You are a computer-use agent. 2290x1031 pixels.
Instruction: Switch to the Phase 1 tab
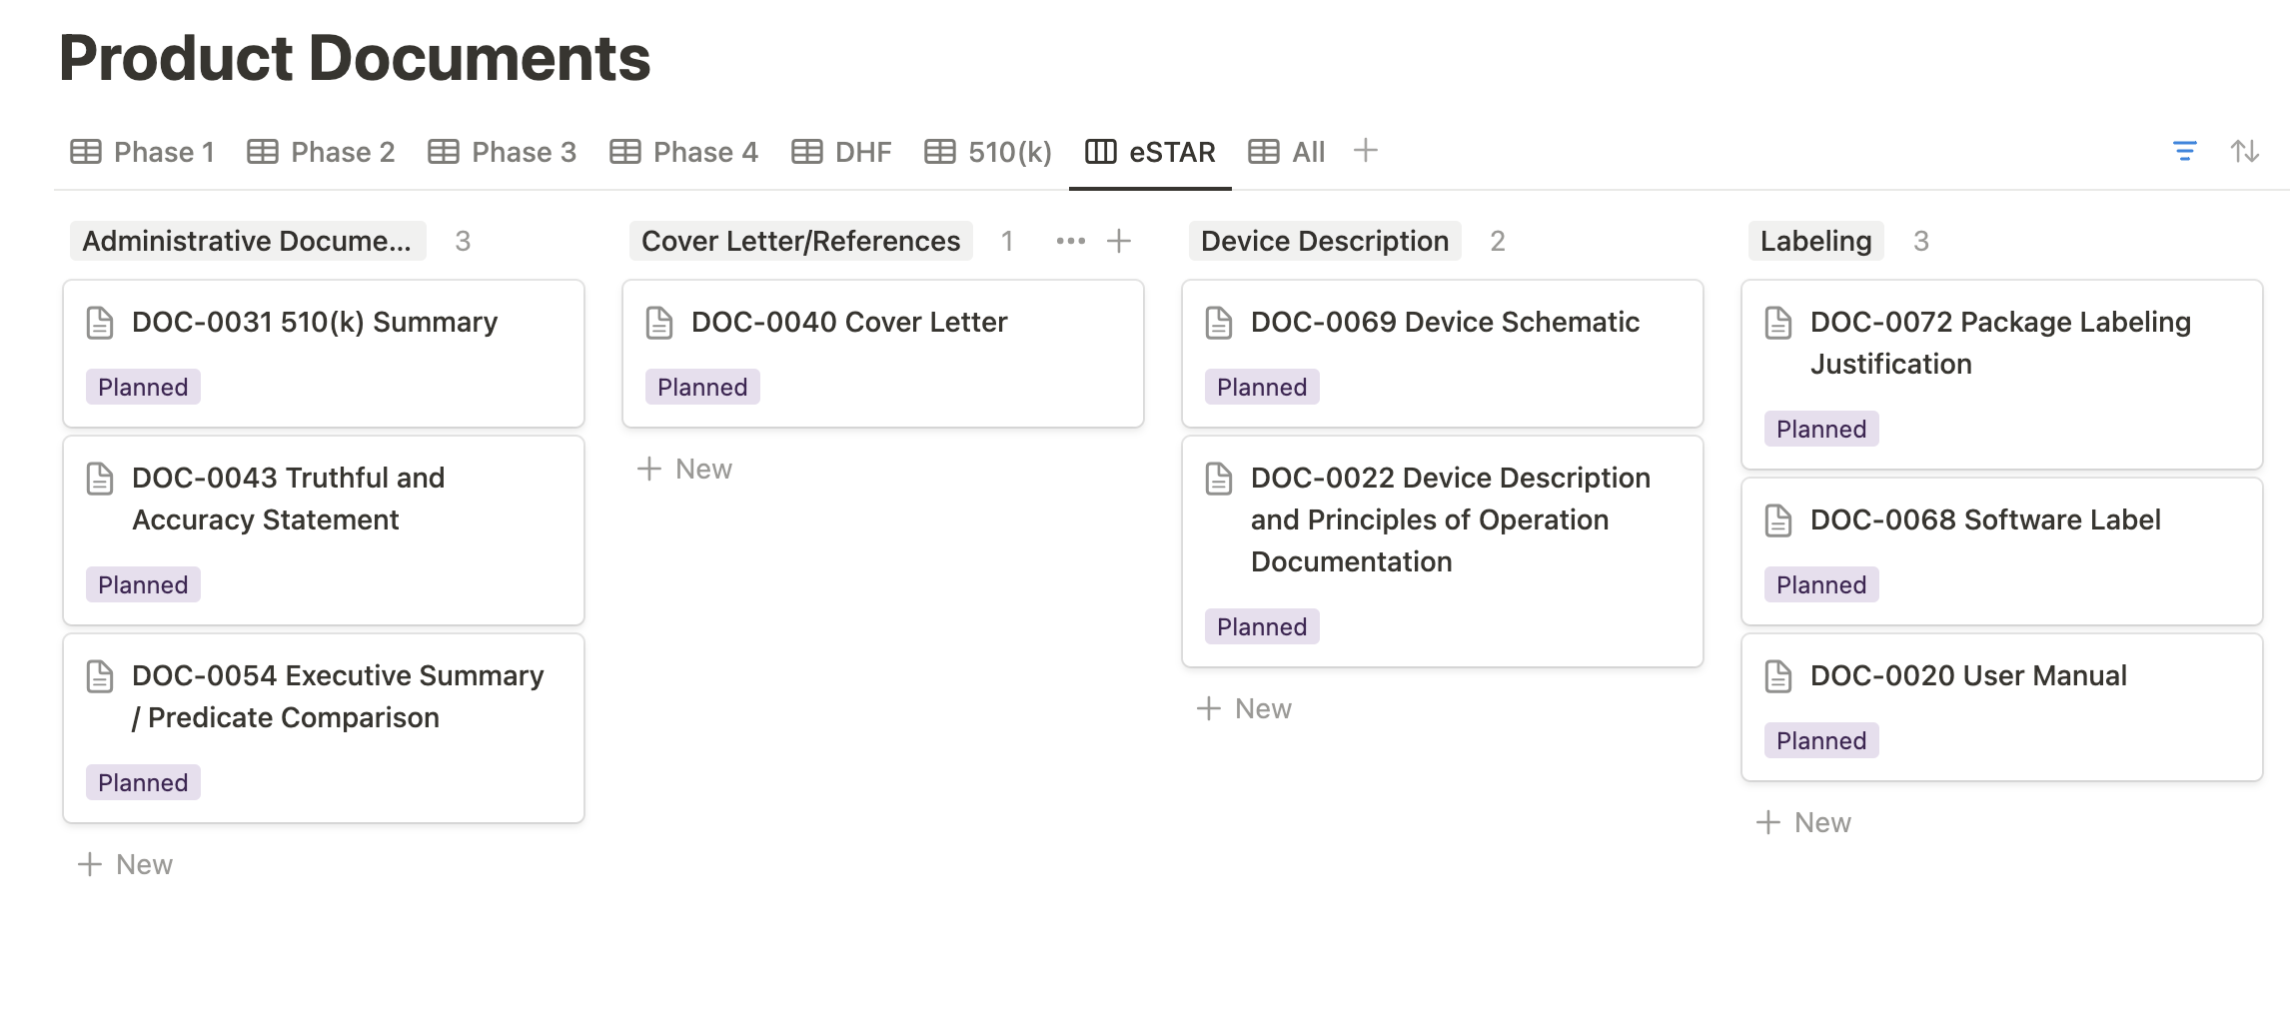[143, 152]
